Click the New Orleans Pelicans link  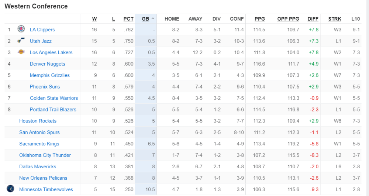(x=43, y=178)
